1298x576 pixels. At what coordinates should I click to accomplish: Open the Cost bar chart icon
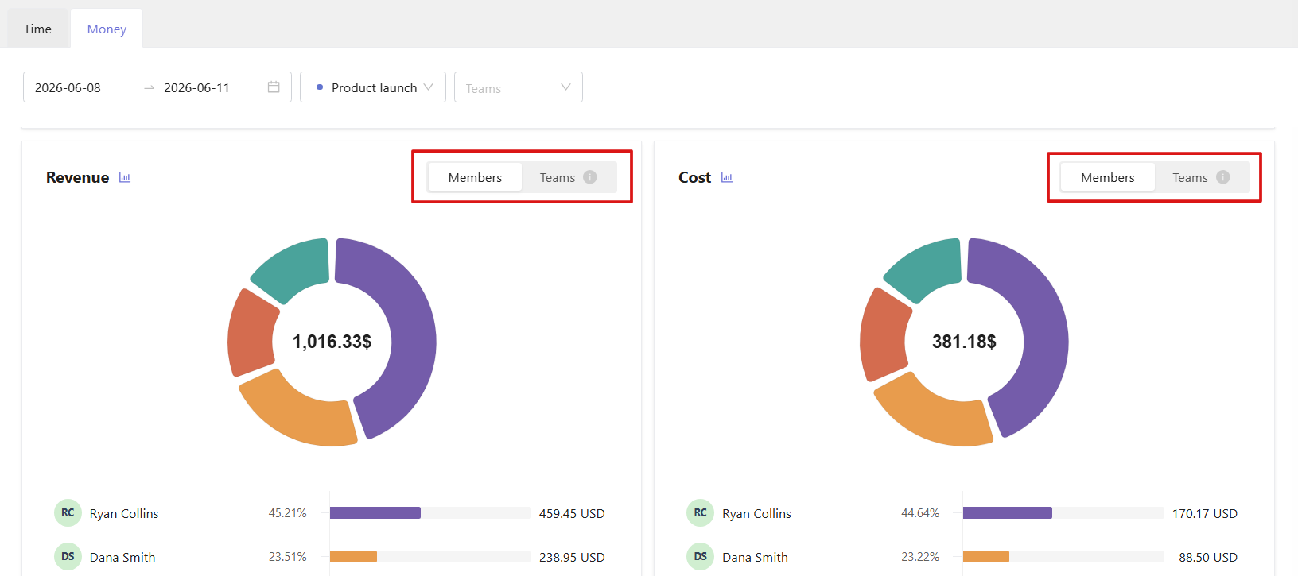pyautogui.click(x=727, y=178)
